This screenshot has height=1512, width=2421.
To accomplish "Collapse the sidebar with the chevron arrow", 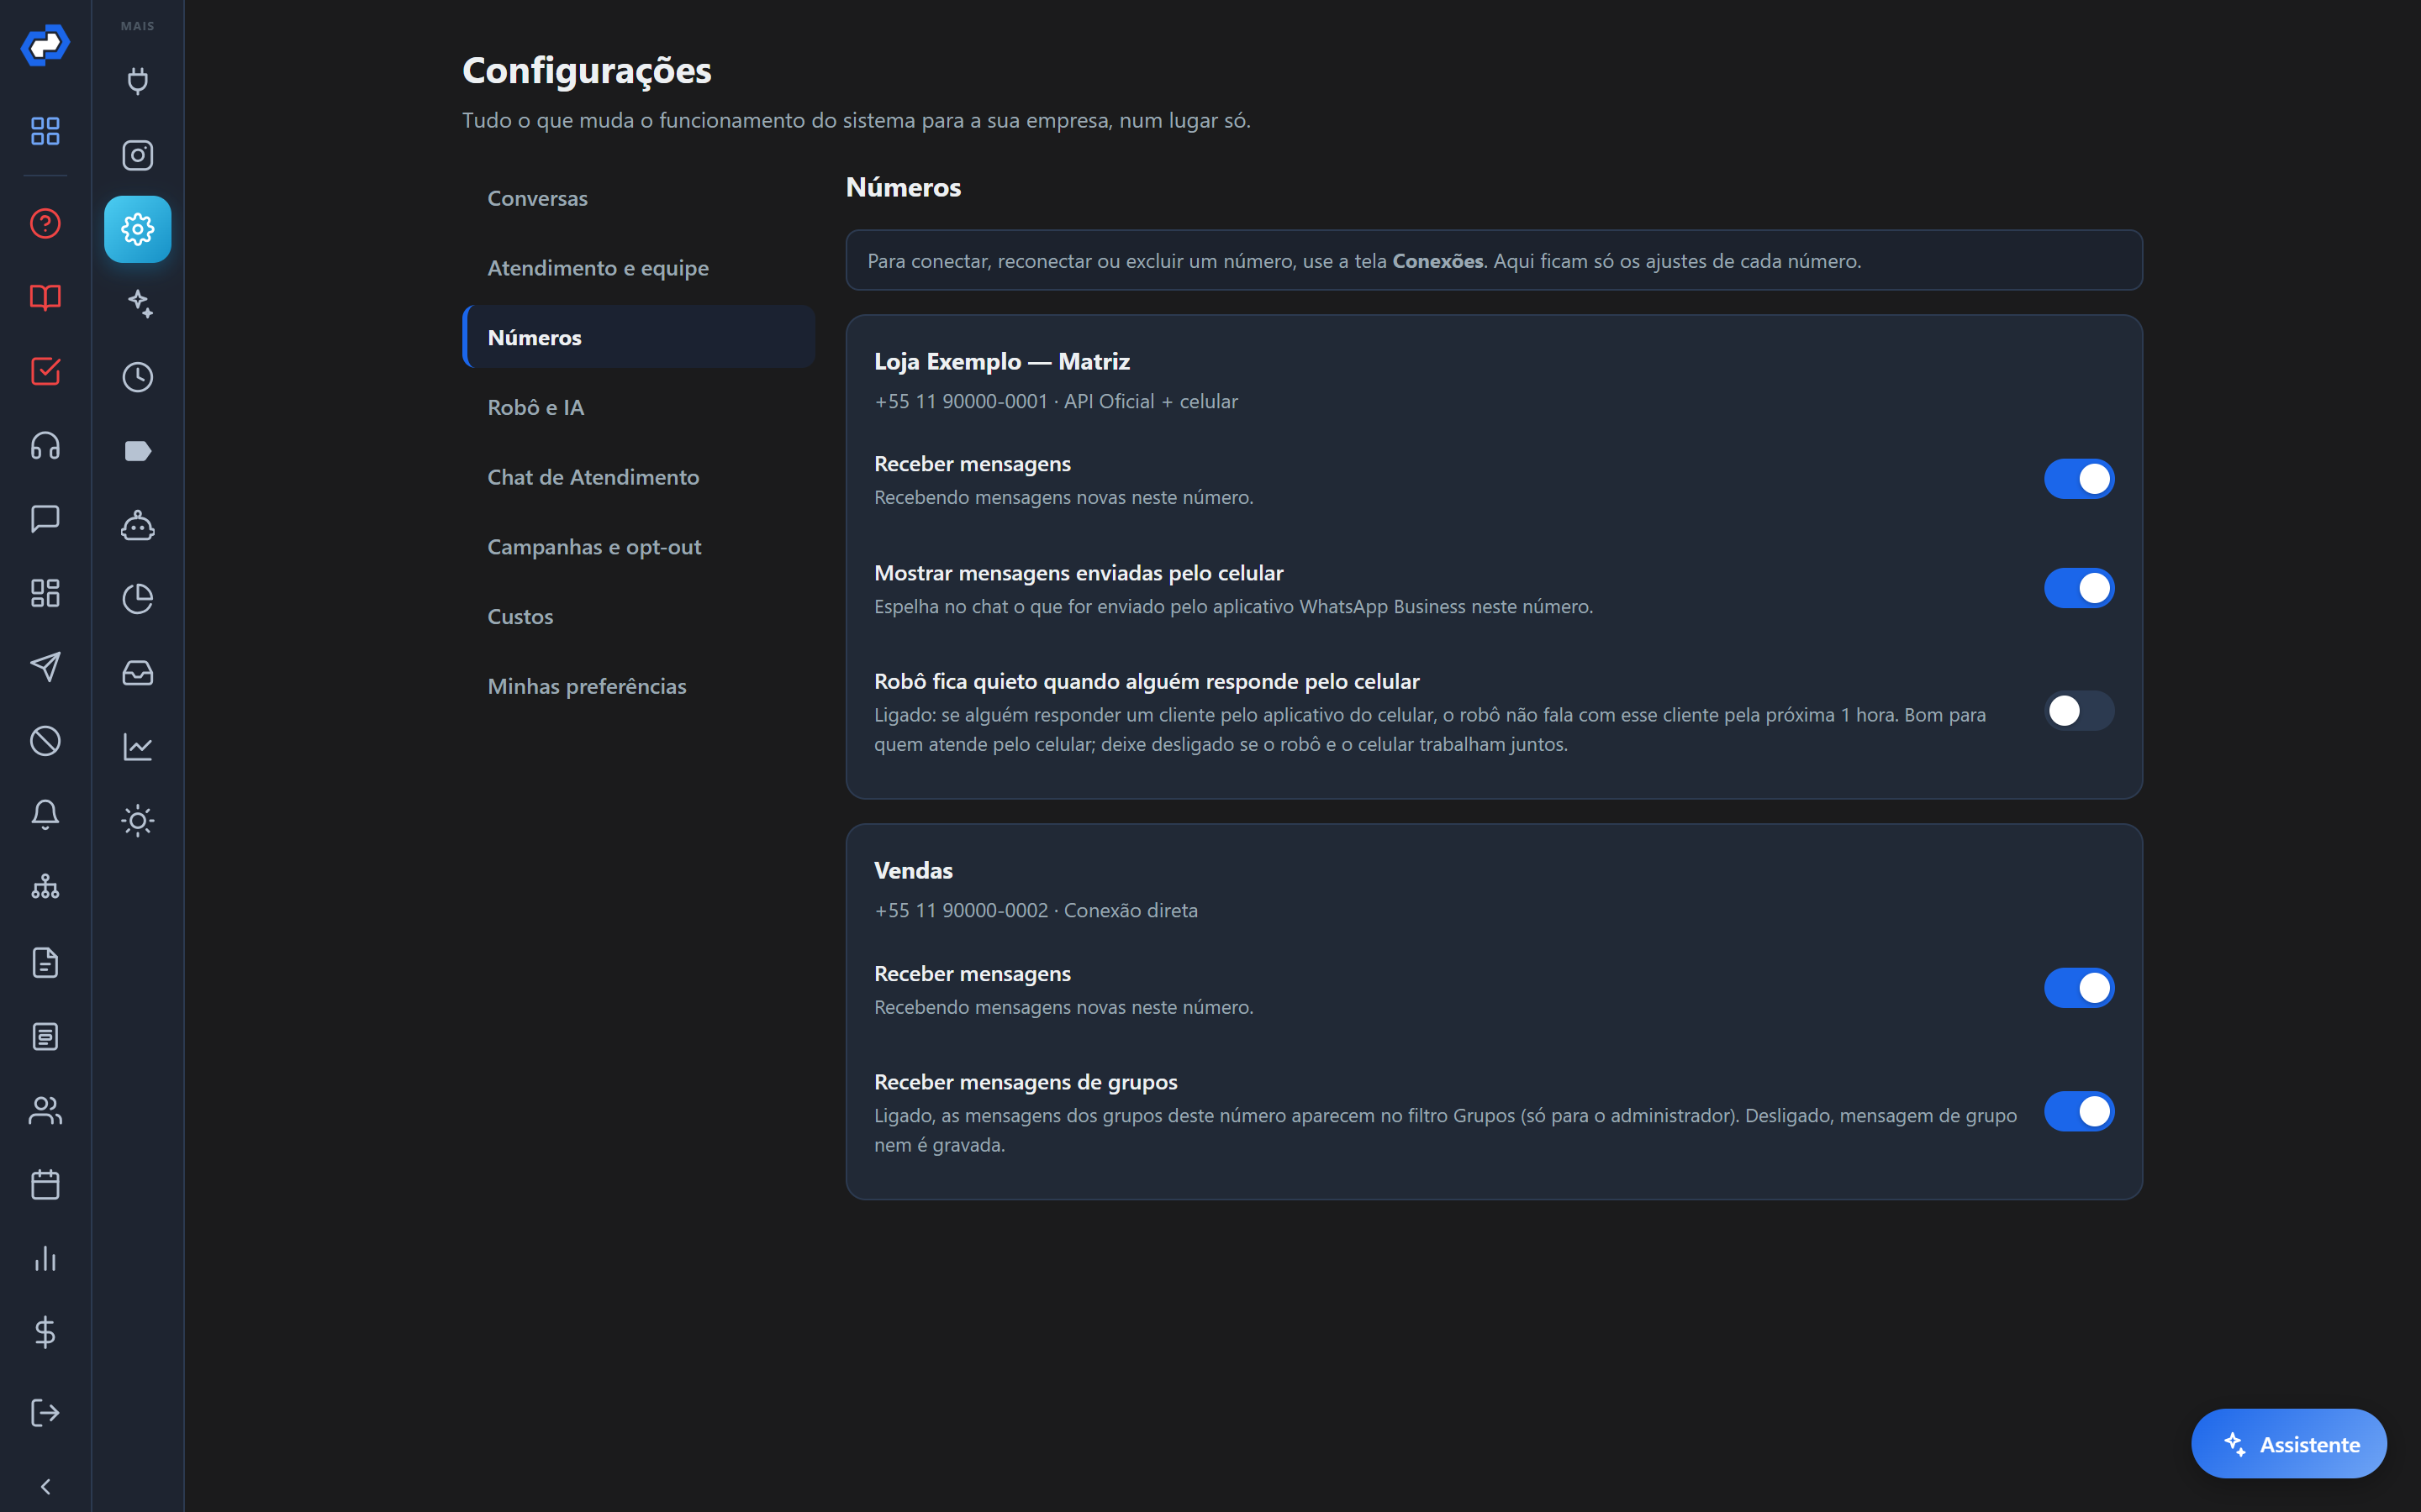I will click(45, 1487).
